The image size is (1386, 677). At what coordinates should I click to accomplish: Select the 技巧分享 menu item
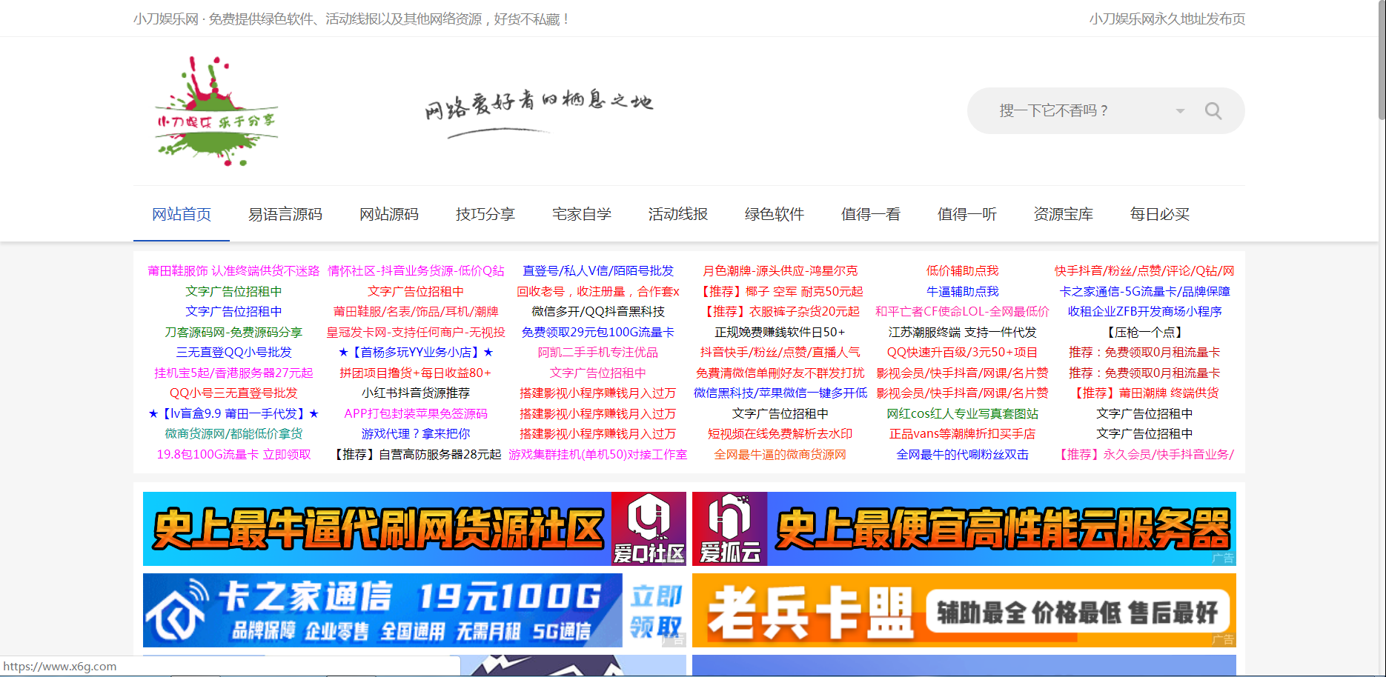485,214
